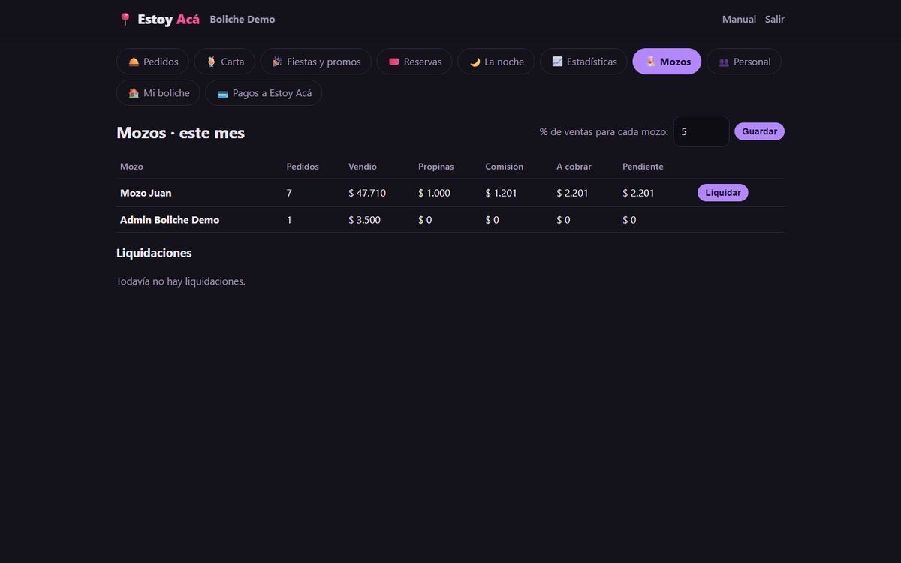Click the card icon on Pagos tab

pyautogui.click(x=222, y=93)
